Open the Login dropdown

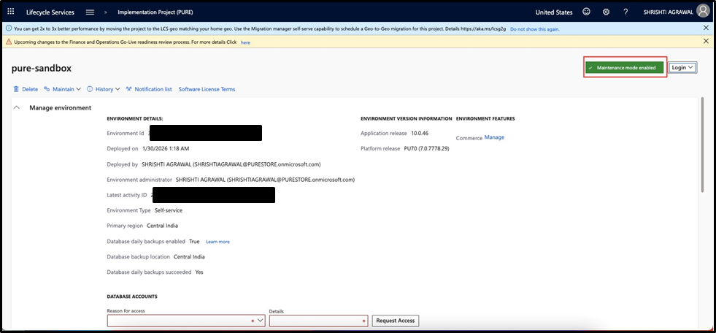pos(682,68)
